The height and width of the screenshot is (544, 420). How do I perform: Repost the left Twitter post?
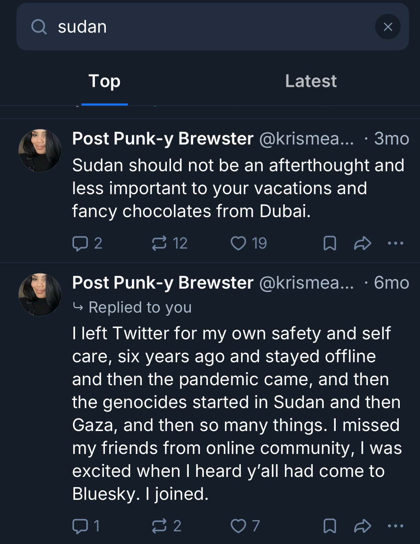pyautogui.click(x=159, y=526)
